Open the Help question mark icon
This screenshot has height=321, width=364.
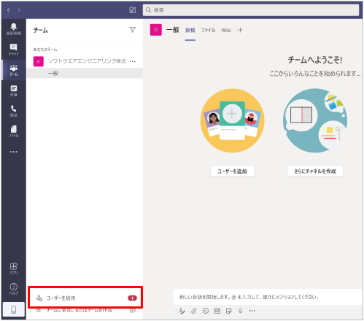(x=14, y=289)
